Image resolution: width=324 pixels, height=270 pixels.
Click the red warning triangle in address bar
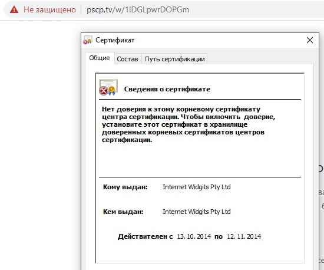[x=14, y=9]
